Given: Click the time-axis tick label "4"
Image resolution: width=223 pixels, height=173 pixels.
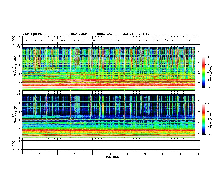Looking at the screenshot, I should click(x=93, y=154).
